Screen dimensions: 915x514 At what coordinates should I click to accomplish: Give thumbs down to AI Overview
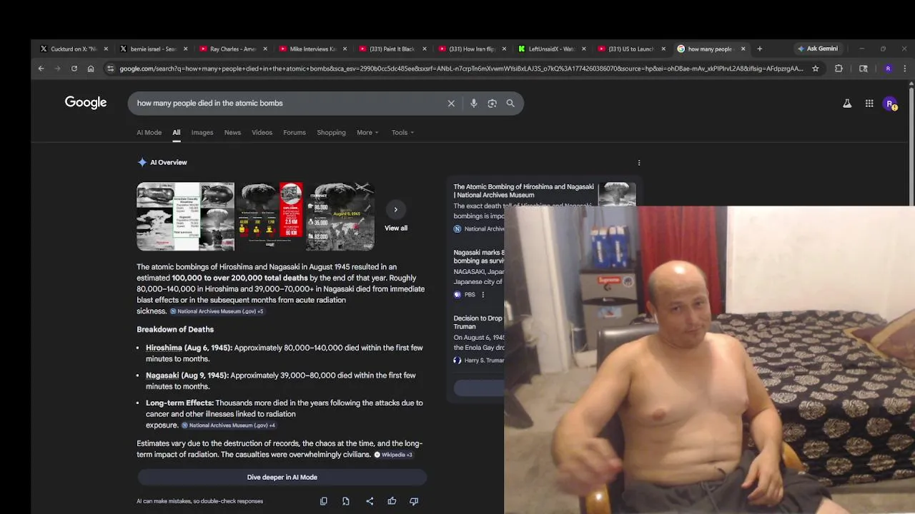(x=414, y=501)
